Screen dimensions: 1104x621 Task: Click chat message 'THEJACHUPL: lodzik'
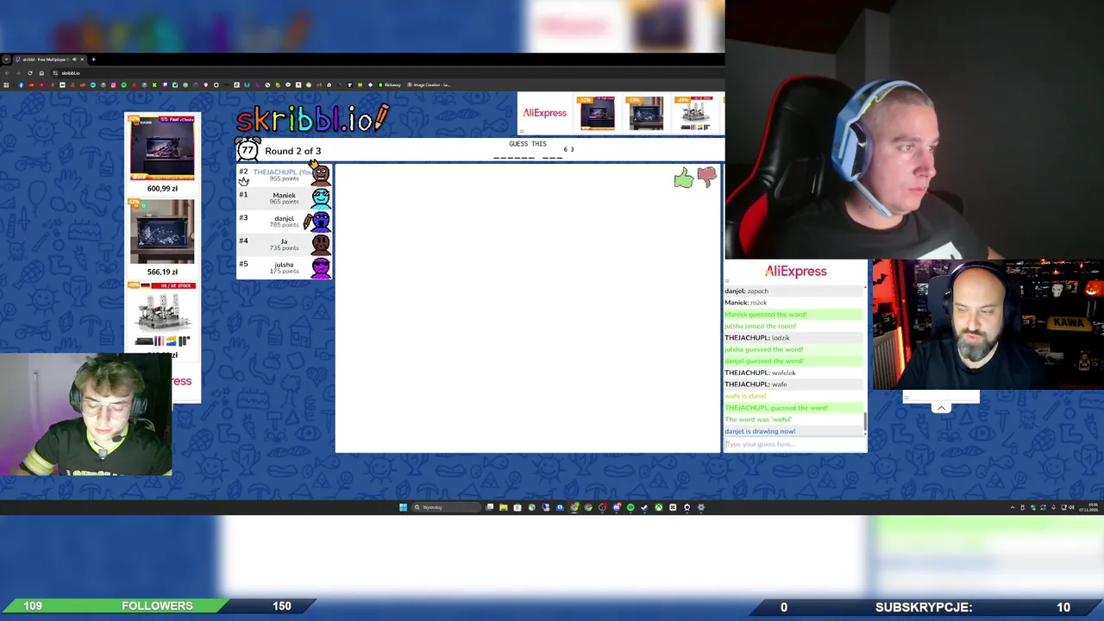click(756, 337)
